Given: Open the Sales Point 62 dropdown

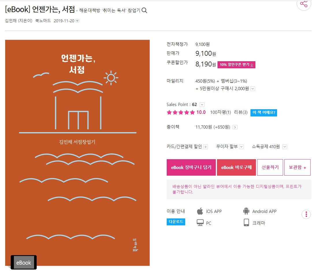Looking at the screenshot, I should tap(202, 104).
